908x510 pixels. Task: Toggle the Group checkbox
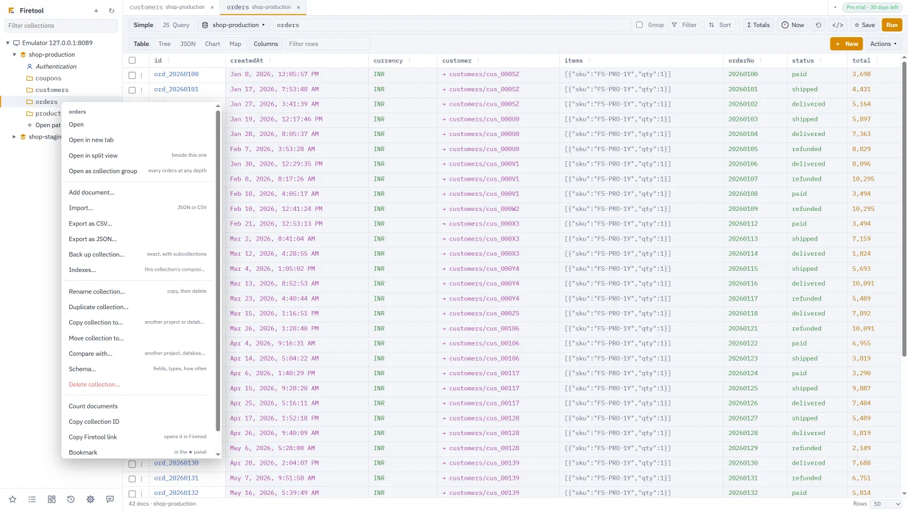pyautogui.click(x=639, y=25)
